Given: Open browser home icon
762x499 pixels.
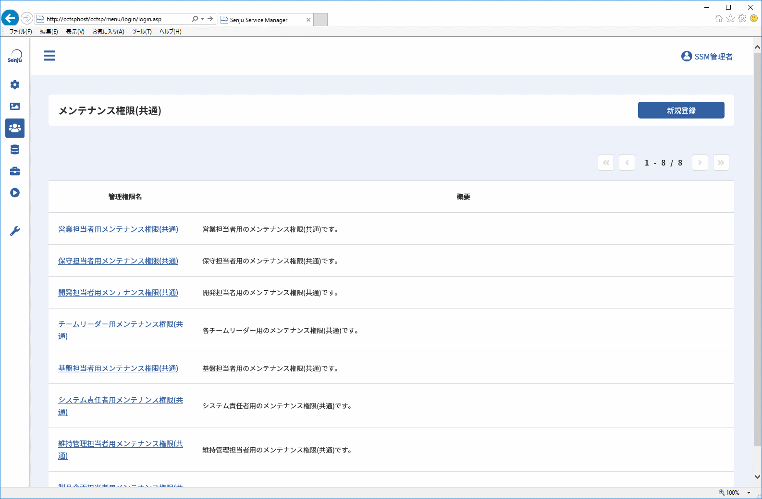Looking at the screenshot, I should pos(719,19).
